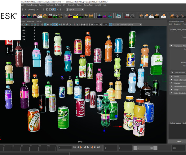Open the Mesh Display menu
Viewport: 186px width, 155px height.
coord(32,5)
